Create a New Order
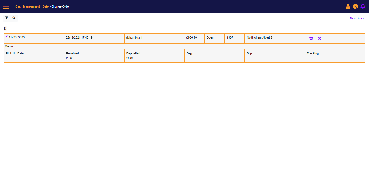 (x=355, y=18)
